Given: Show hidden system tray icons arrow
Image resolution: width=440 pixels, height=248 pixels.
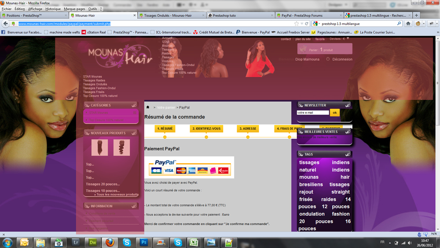Looking at the screenshot, I should click(x=390, y=243).
